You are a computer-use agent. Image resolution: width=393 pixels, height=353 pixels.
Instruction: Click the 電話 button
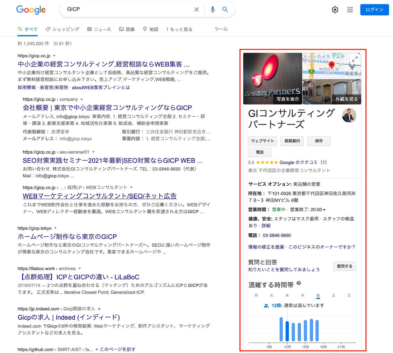(x=260, y=152)
